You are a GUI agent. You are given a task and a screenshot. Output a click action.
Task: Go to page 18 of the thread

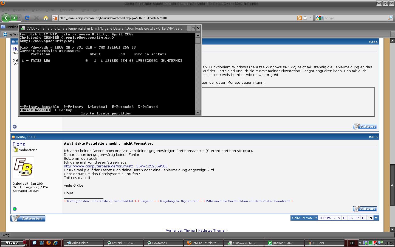tap(363, 218)
